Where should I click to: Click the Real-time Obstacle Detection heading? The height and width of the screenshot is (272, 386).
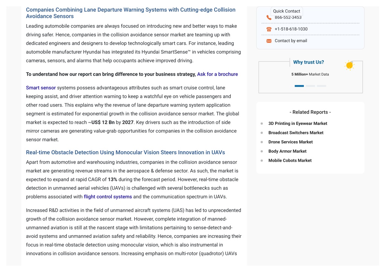tap(125, 152)
